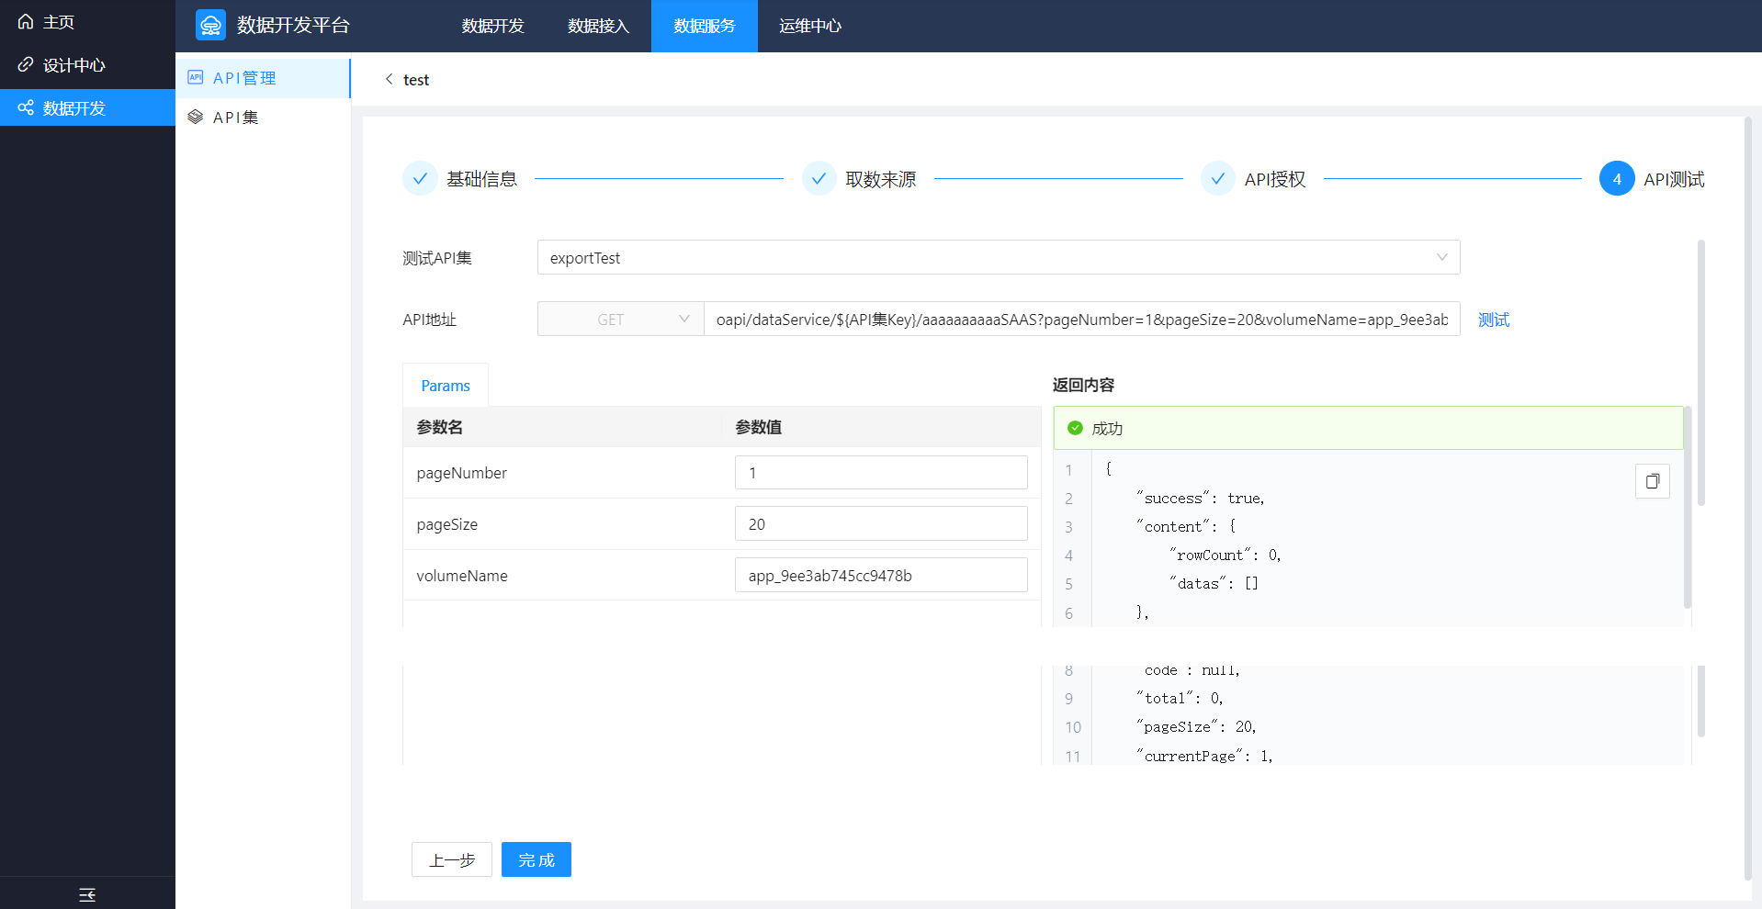Switch to the 运维中心 tab
Screen dimensions: 1762x909
(809, 26)
